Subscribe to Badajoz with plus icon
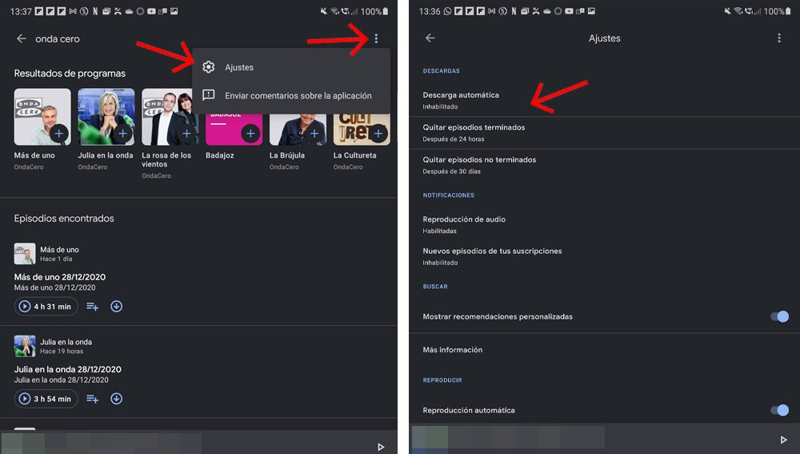Image resolution: width=800 pixels, height=454 pixels. [250, 134]
